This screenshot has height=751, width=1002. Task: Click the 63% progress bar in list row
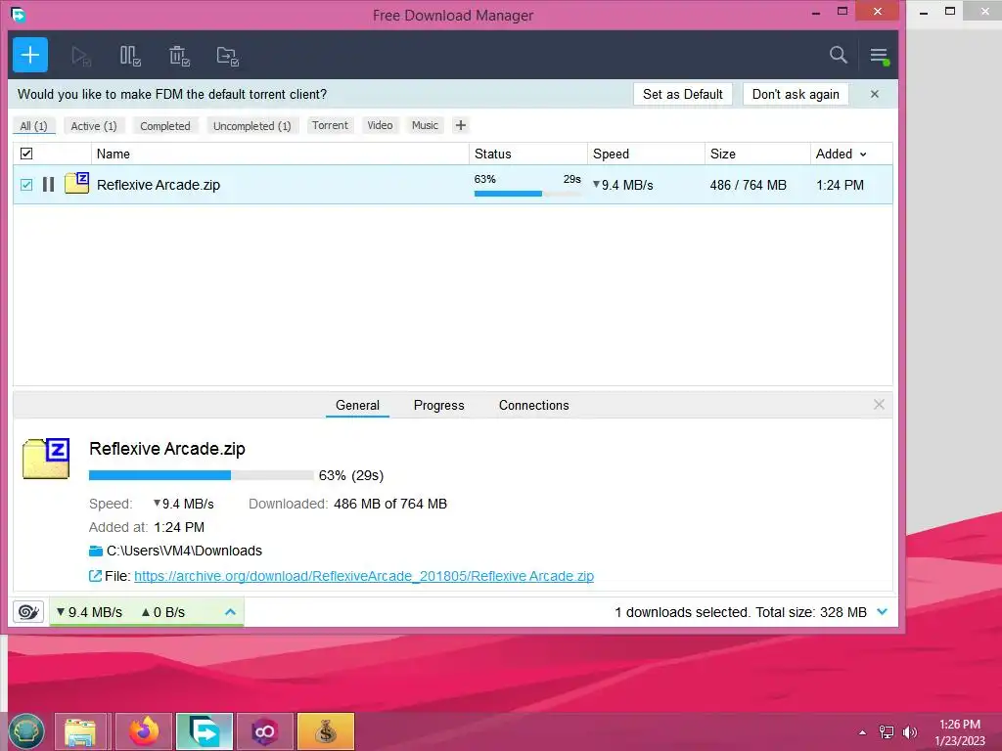coord(527,193)
